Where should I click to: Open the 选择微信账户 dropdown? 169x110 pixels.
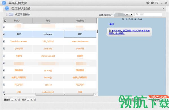pos(123,15)
